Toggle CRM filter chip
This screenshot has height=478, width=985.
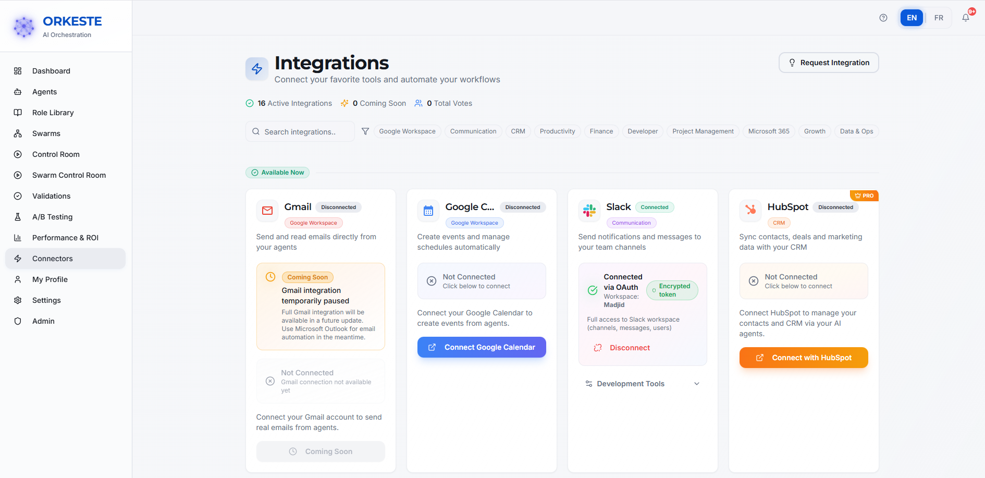pyautogui.click(x=518, y=131)
